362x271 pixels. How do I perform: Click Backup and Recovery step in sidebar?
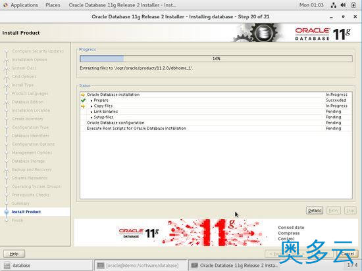pos(32,169)
